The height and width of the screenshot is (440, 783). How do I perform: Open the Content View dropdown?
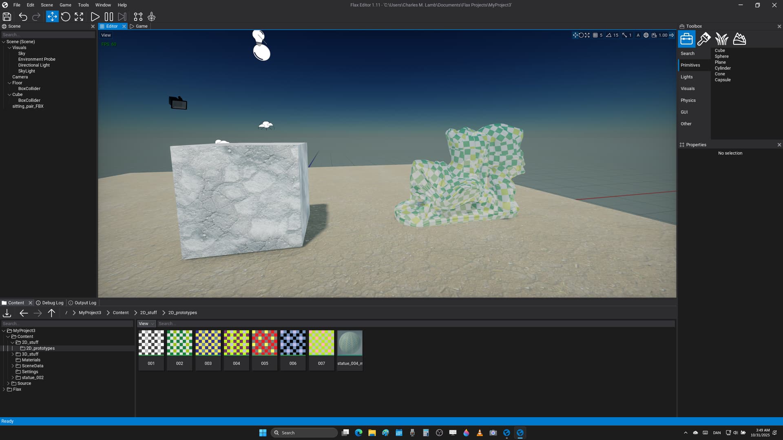point(146,324)
